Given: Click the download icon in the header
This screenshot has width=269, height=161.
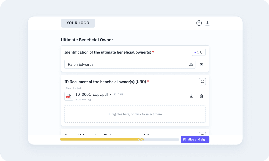Looking at the screenshot, I should 207,23.
